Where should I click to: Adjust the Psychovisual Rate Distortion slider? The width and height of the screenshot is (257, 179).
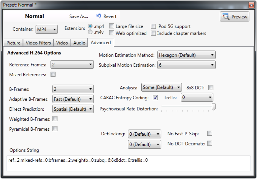[214, 107]
